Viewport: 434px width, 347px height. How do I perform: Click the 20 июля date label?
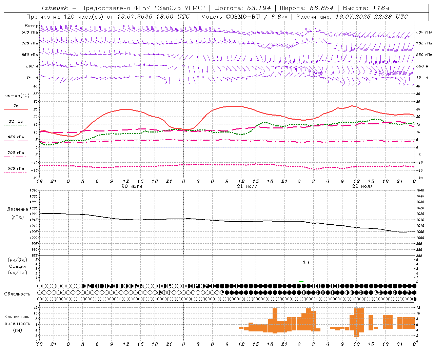coord(132,186)
